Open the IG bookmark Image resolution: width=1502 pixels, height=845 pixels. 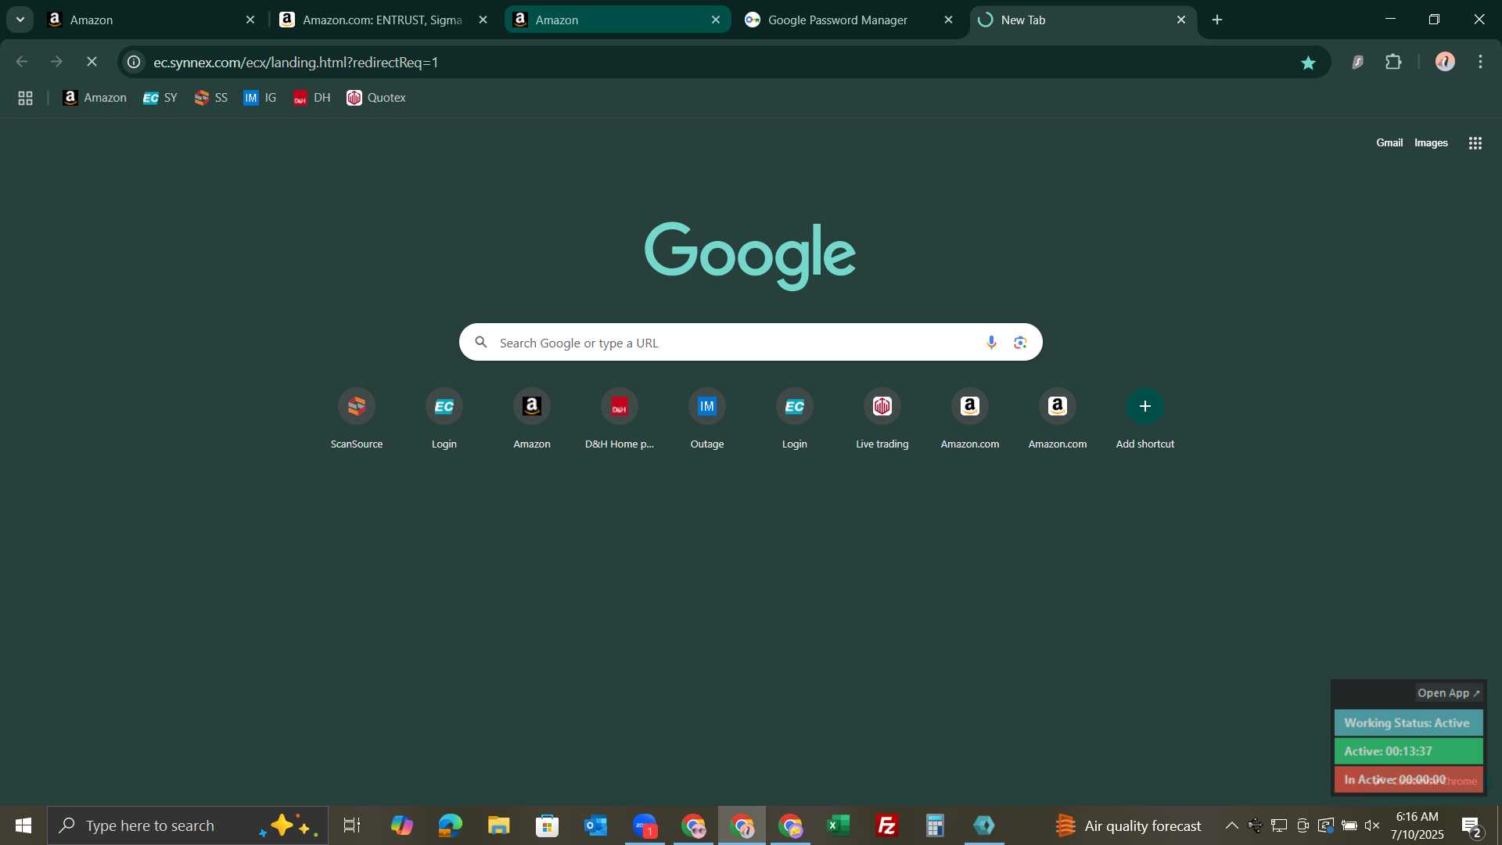pyautogui.click(x=261, y=98)
